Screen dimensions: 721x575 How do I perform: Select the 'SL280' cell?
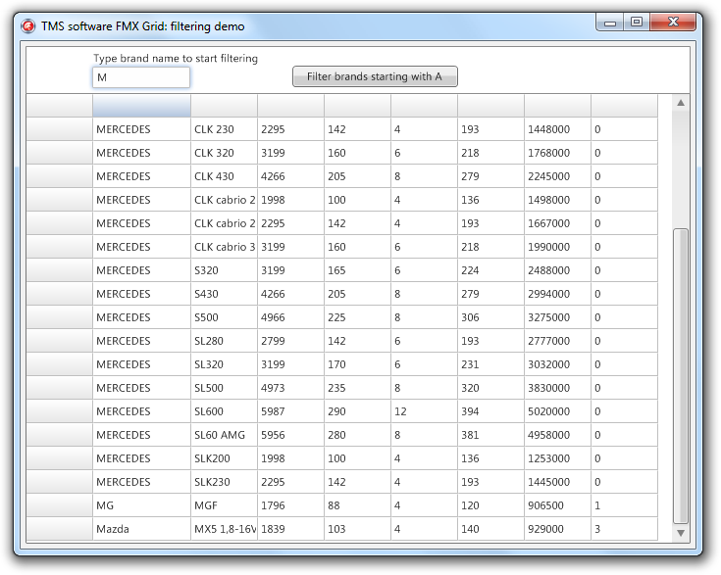(x=224, y=341)
